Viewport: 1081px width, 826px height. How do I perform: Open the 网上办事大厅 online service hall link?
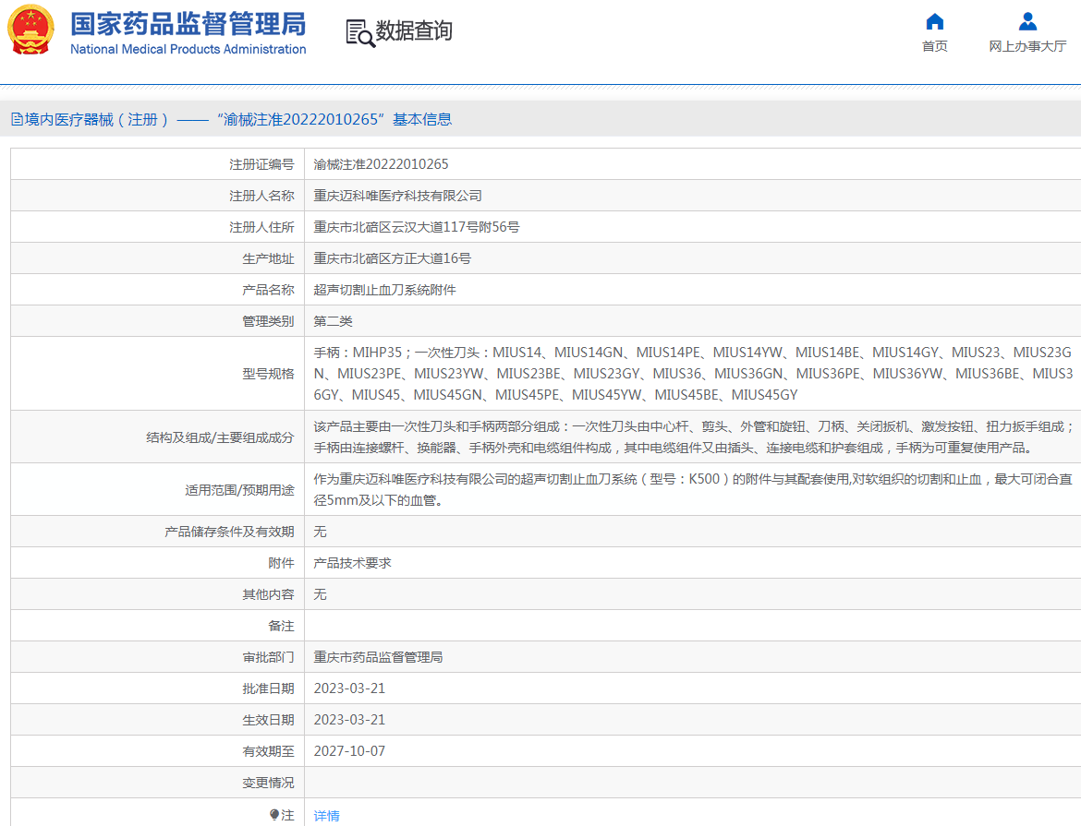(1026, 45)
